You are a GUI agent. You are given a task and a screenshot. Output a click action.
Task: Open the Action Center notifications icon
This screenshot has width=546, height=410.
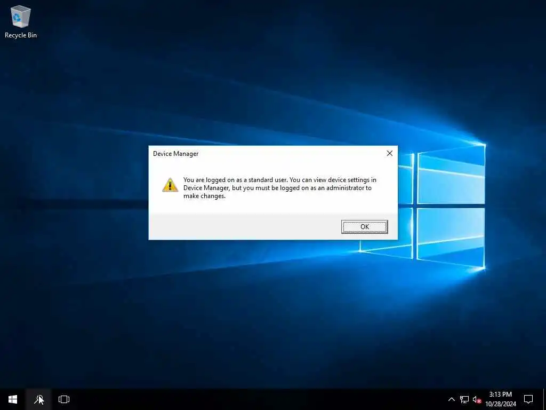coord(528,399)
